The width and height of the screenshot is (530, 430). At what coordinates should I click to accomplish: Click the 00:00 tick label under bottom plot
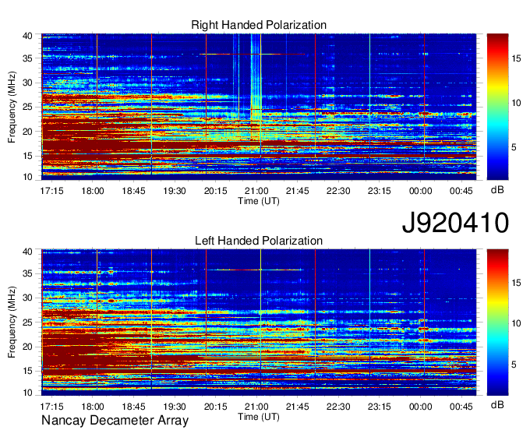coord(420,407)
